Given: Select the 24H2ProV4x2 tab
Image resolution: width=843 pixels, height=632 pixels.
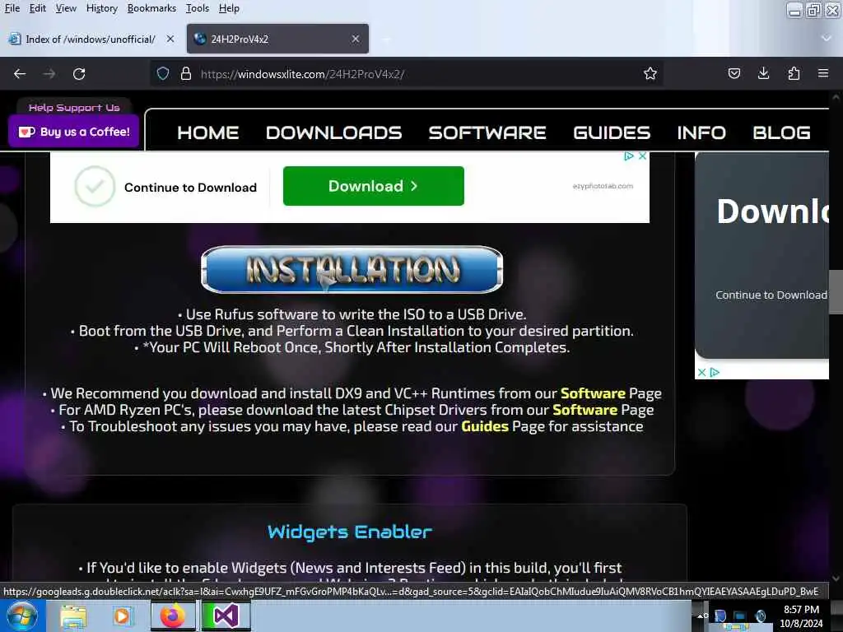Looking at the screenshot, I should point(277,39).
